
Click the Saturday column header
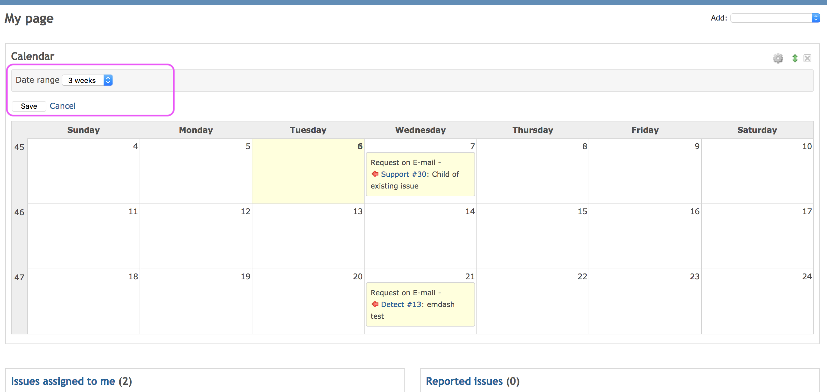coord(757,130)
